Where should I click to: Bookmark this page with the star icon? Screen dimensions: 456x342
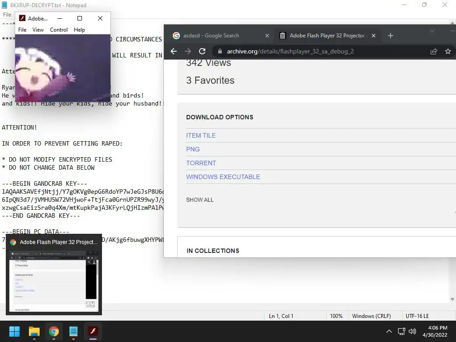448,51
